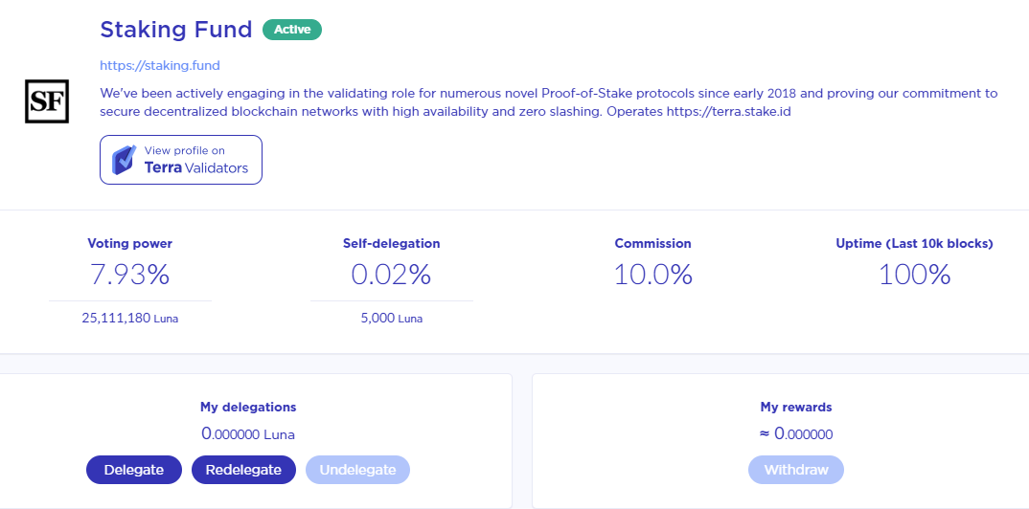Click the 7.93% voting power value
The height and width of the screenshot is (509, 1029).
tap(129, 275)
